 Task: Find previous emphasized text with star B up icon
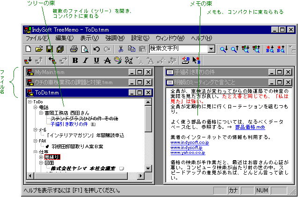click(x=281, y=49)
